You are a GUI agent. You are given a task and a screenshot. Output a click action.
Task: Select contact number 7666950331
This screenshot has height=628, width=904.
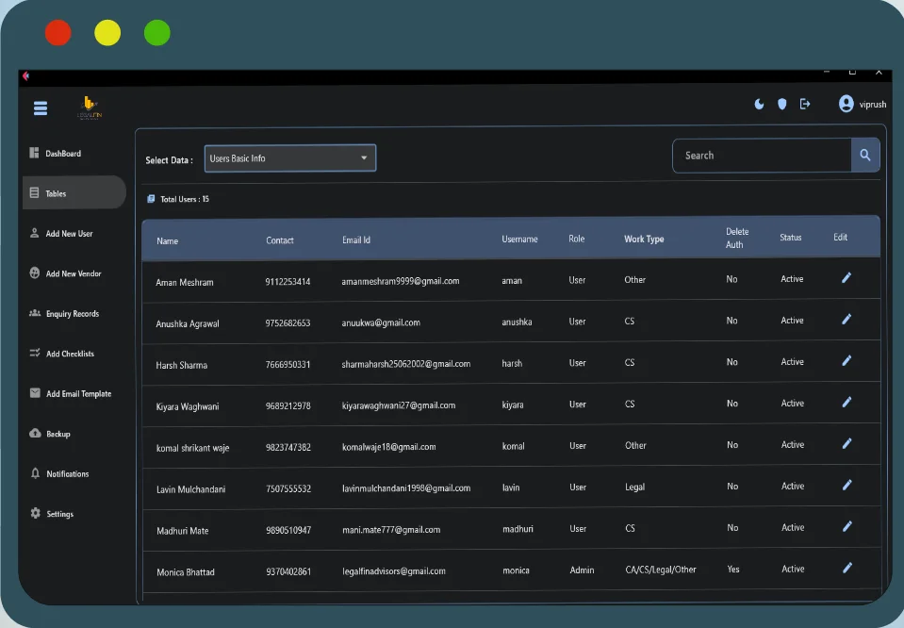(x=288, y=365)
